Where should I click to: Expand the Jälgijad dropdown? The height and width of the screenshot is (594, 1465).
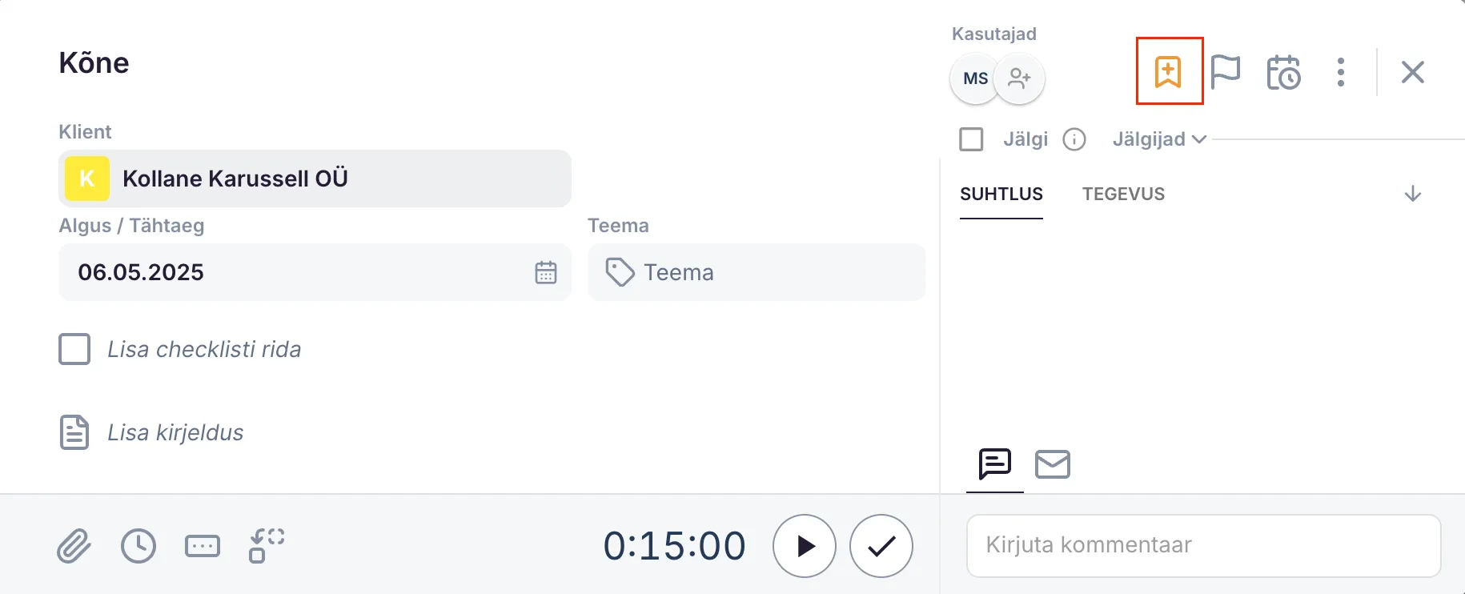point(1158,139)
